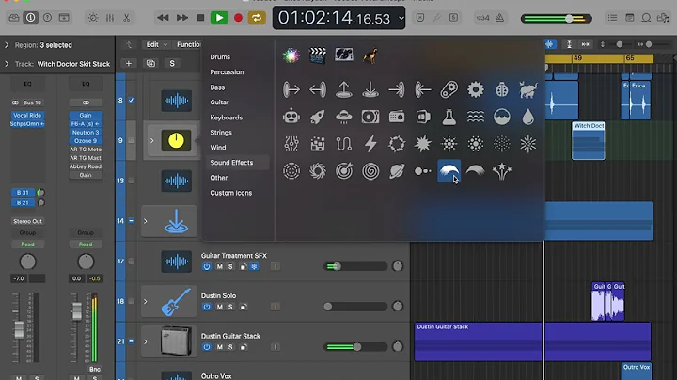Open the Smart Controls dial button

(93, 18)
